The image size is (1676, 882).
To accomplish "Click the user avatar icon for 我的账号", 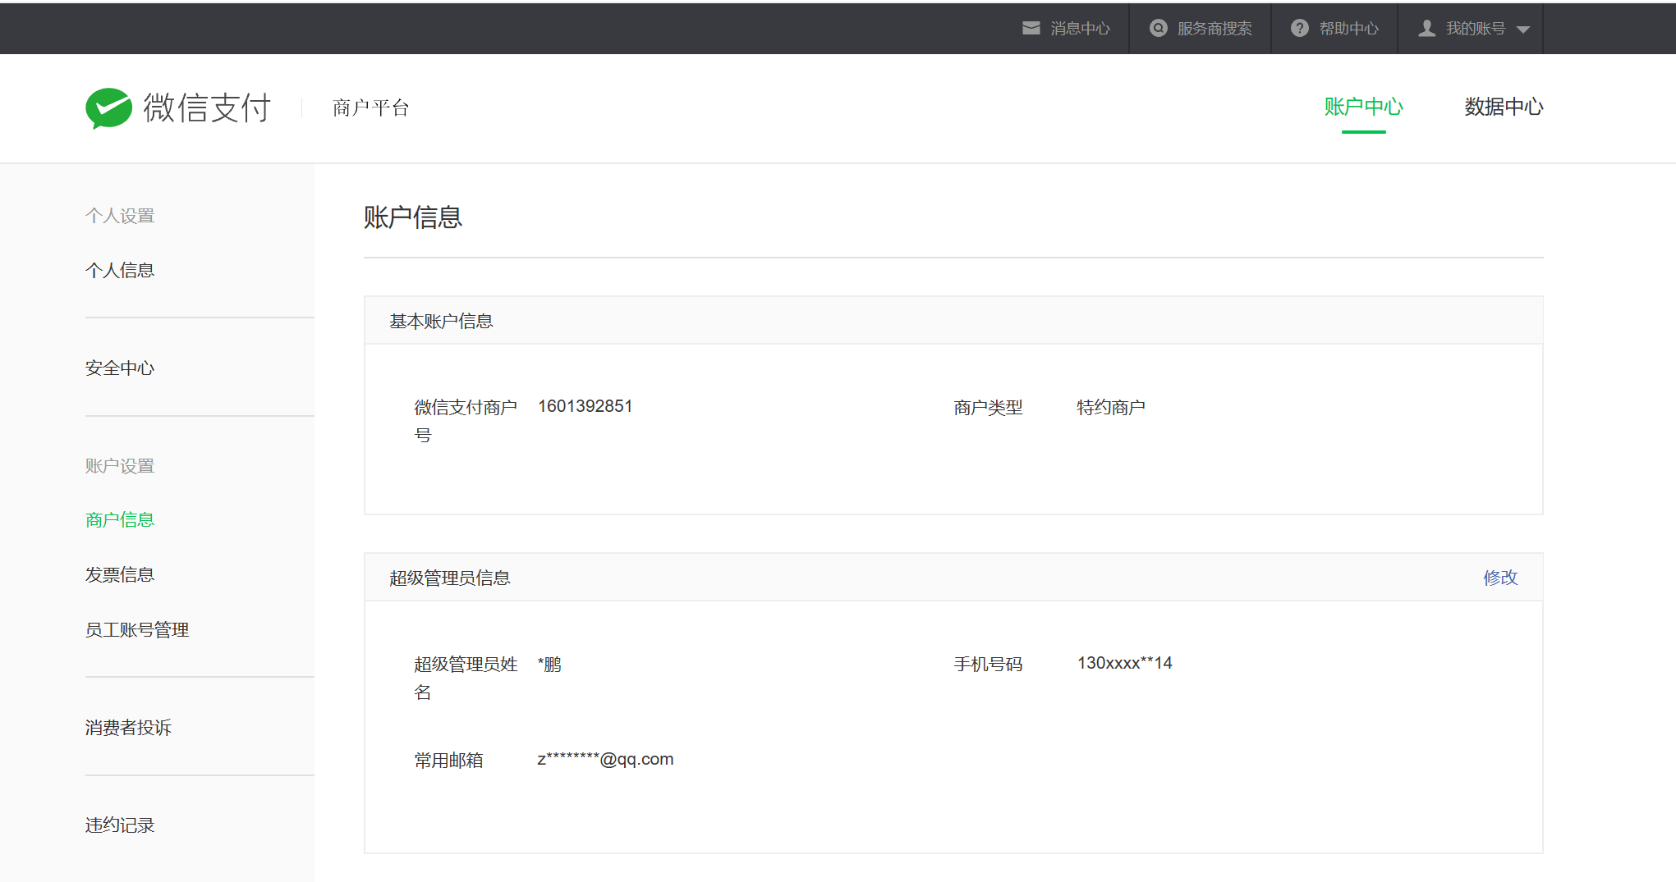I will (1427, 29).
